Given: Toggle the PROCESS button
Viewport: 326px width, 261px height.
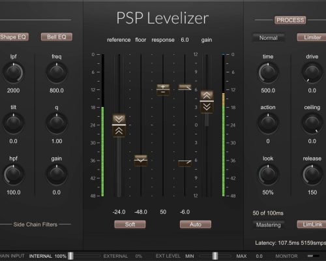Looking at the screenshot, I should pyautogui.click(x=290, y=20).
